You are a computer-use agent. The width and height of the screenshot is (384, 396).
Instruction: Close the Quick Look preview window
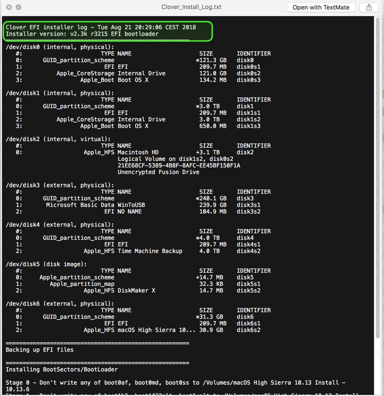click(9, 7)
